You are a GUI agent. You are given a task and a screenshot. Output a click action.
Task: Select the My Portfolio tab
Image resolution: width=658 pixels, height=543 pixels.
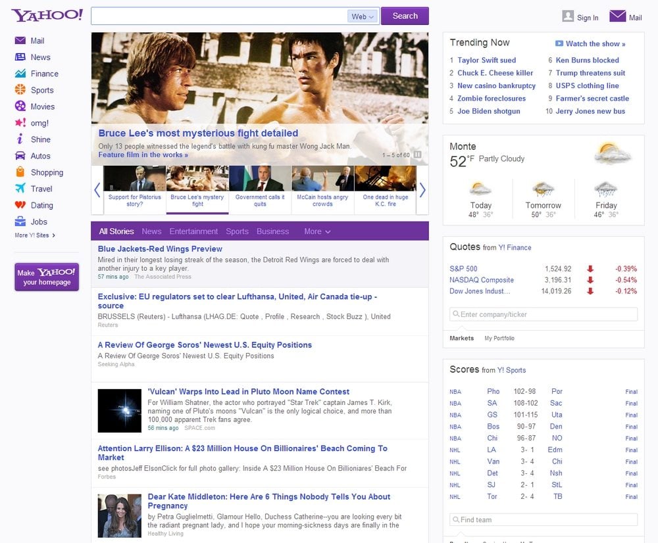coord(499,338)
